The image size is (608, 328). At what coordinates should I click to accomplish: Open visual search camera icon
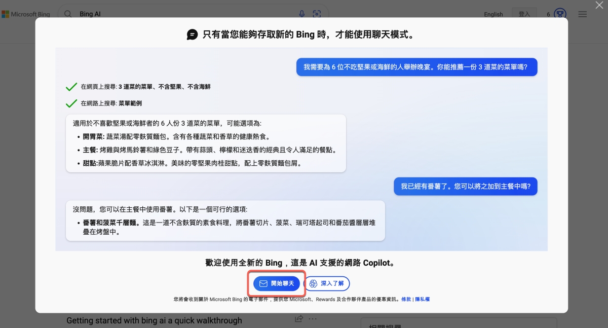coord(317,14)
